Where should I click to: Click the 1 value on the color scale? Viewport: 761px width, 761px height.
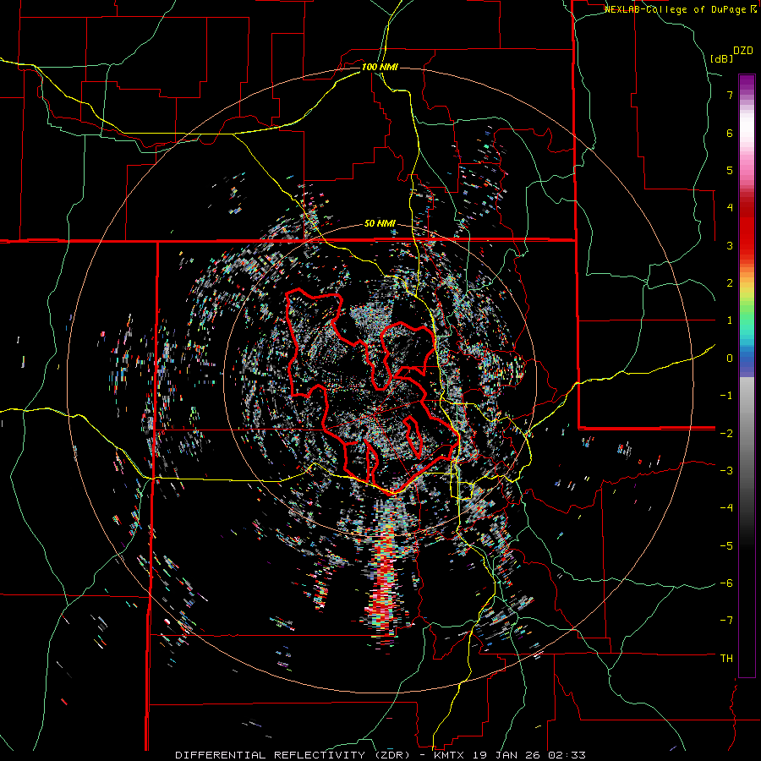click(730, 320)
